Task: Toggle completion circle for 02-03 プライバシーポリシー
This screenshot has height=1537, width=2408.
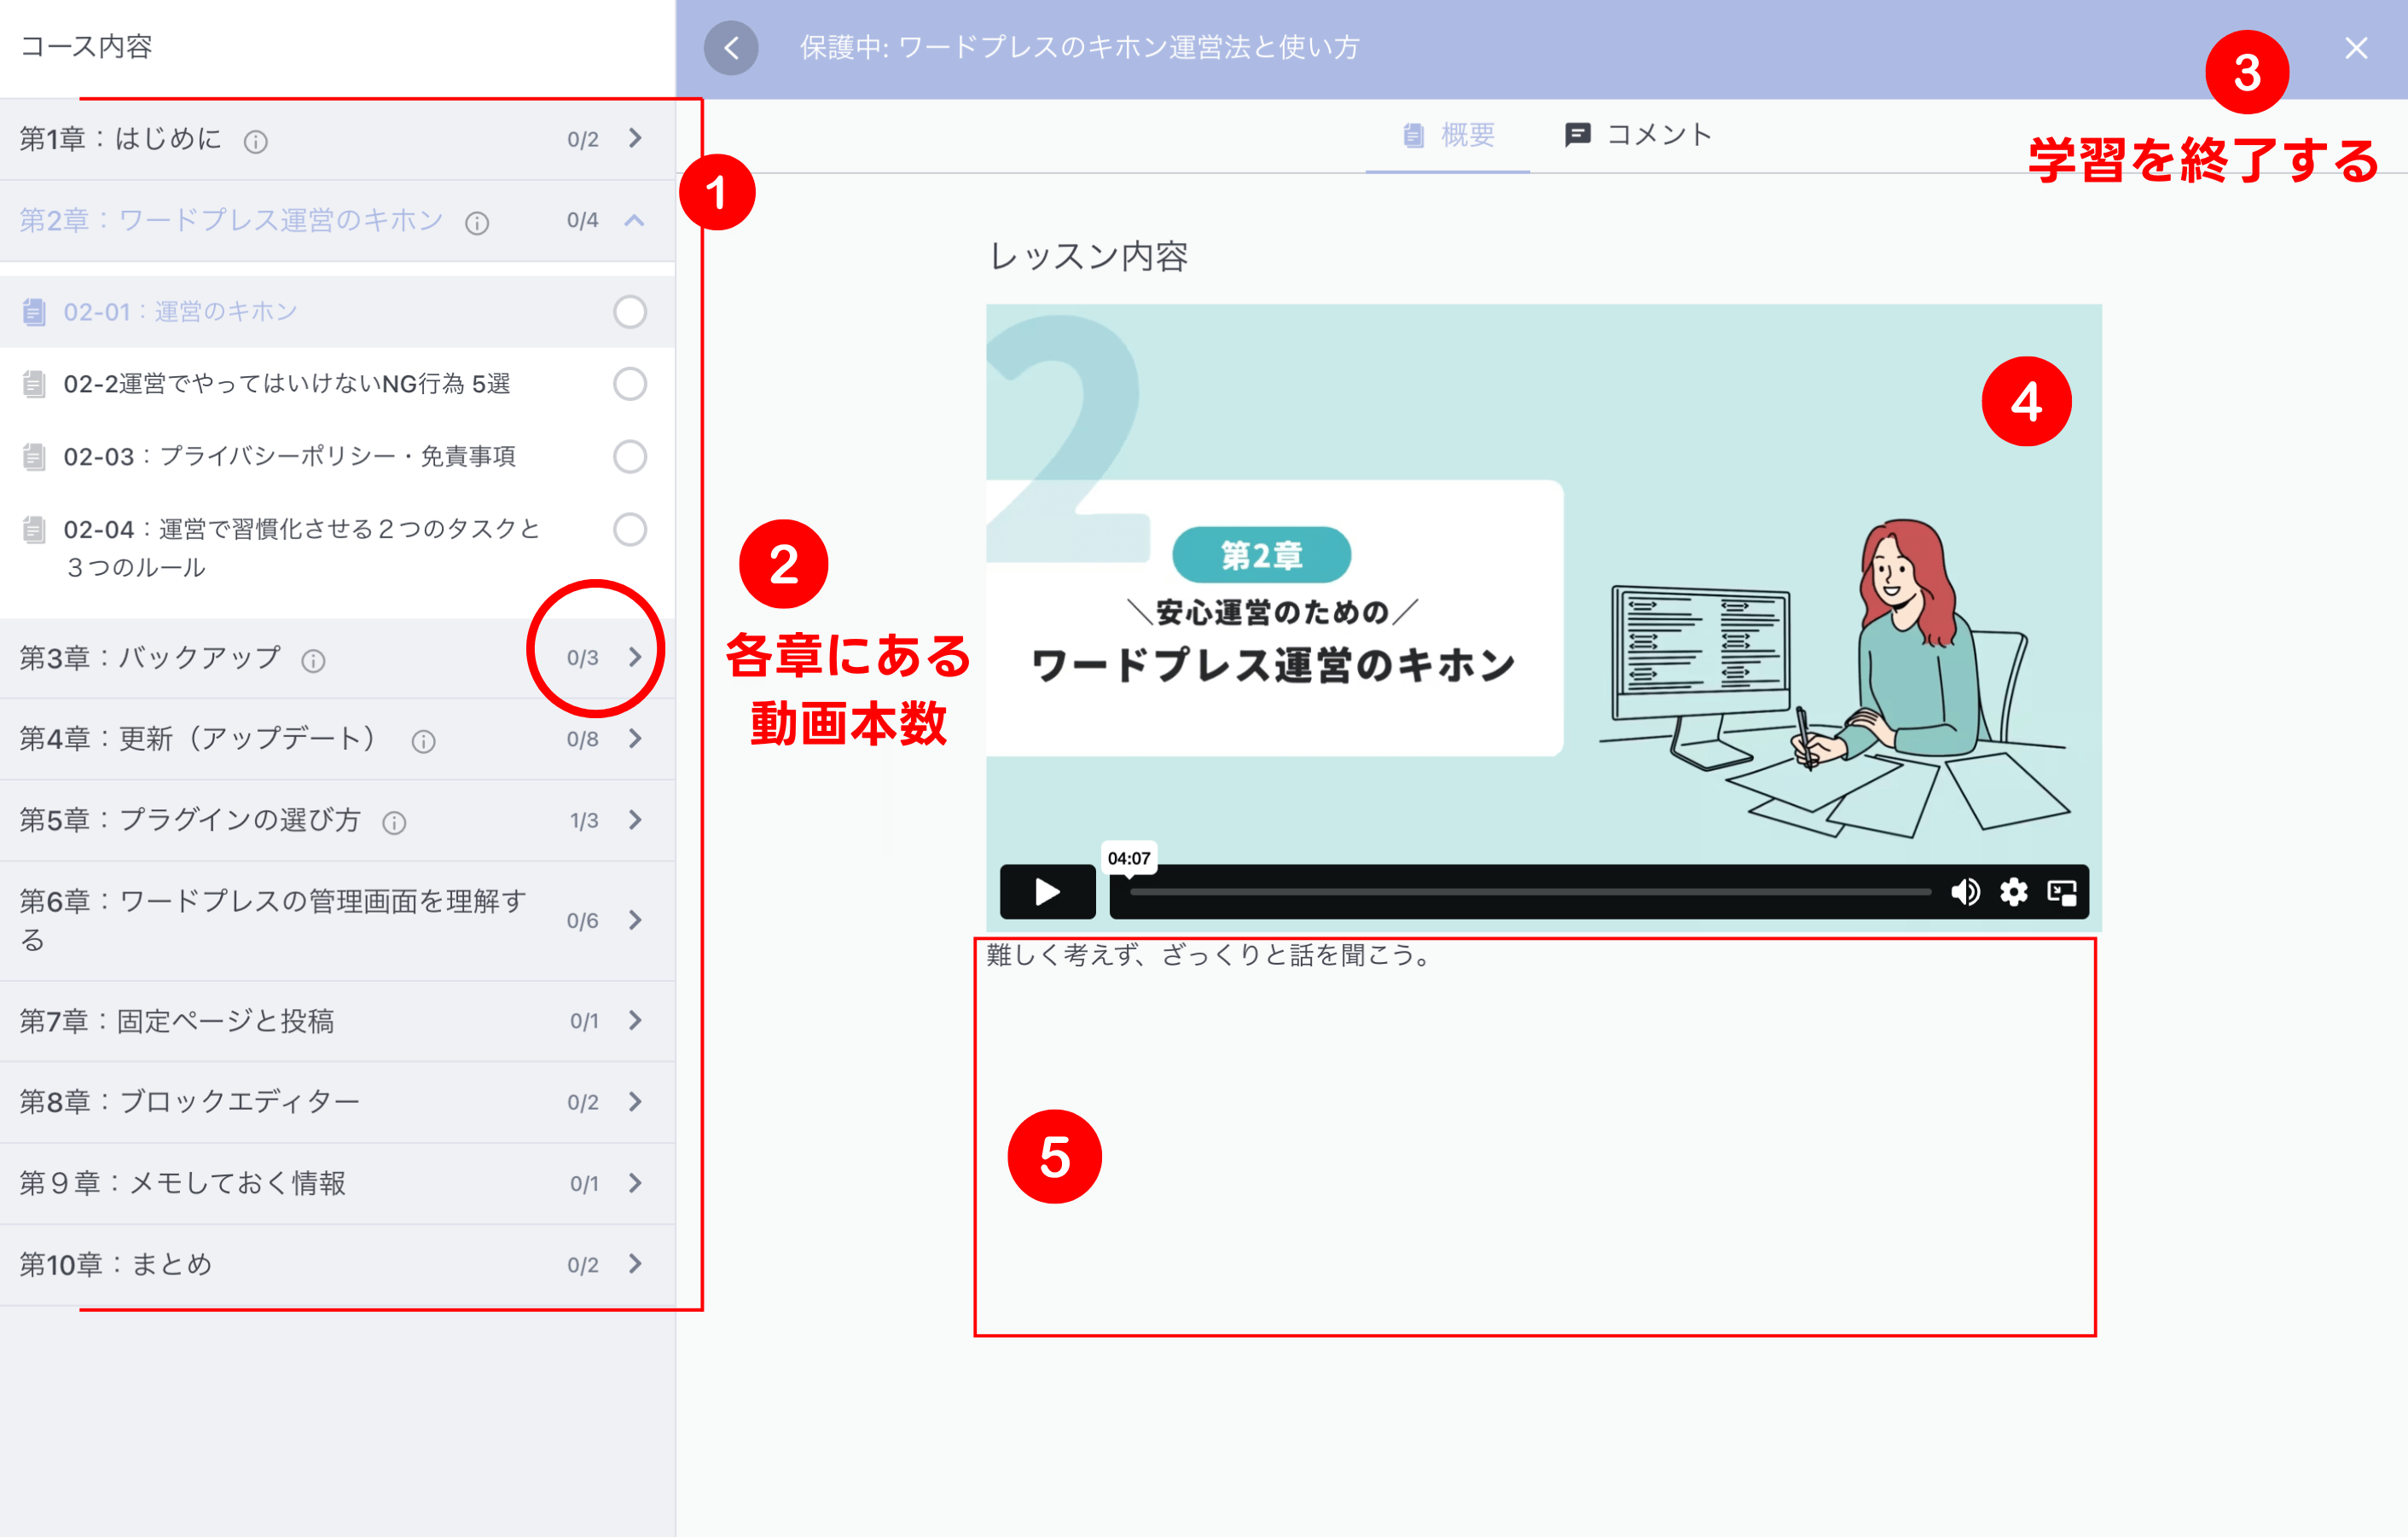Action: coord(629,456)
